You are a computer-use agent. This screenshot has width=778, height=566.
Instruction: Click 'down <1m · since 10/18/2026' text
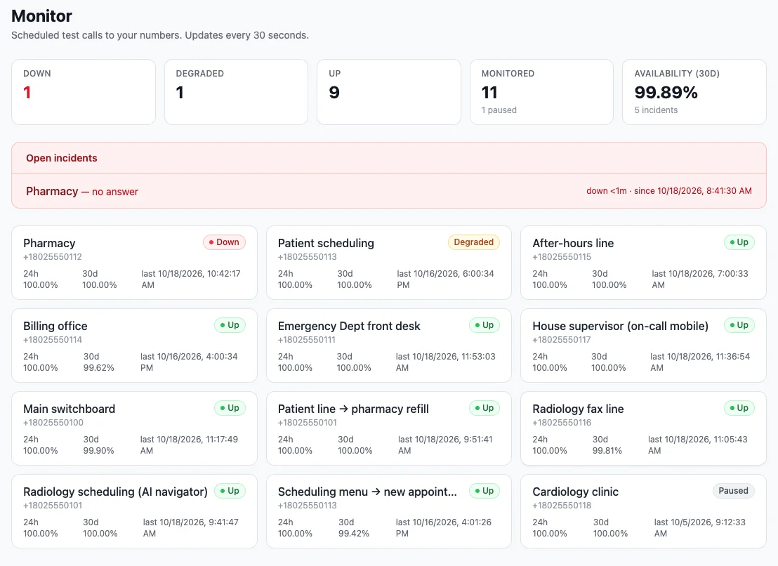tap(669, 191)
